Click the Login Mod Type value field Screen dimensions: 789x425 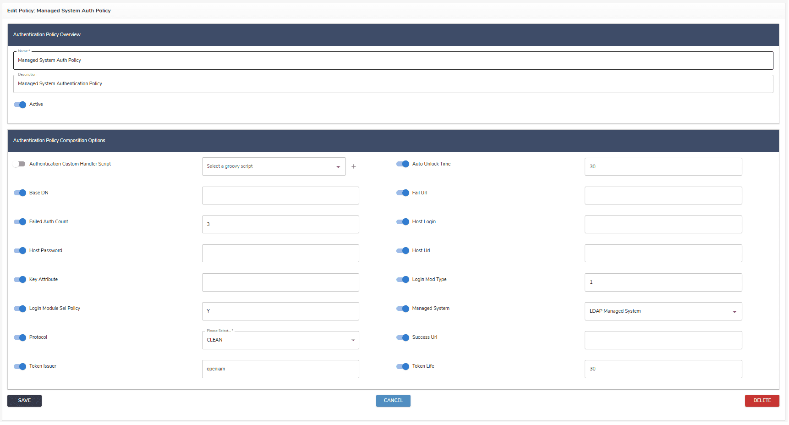pos(663,282)
